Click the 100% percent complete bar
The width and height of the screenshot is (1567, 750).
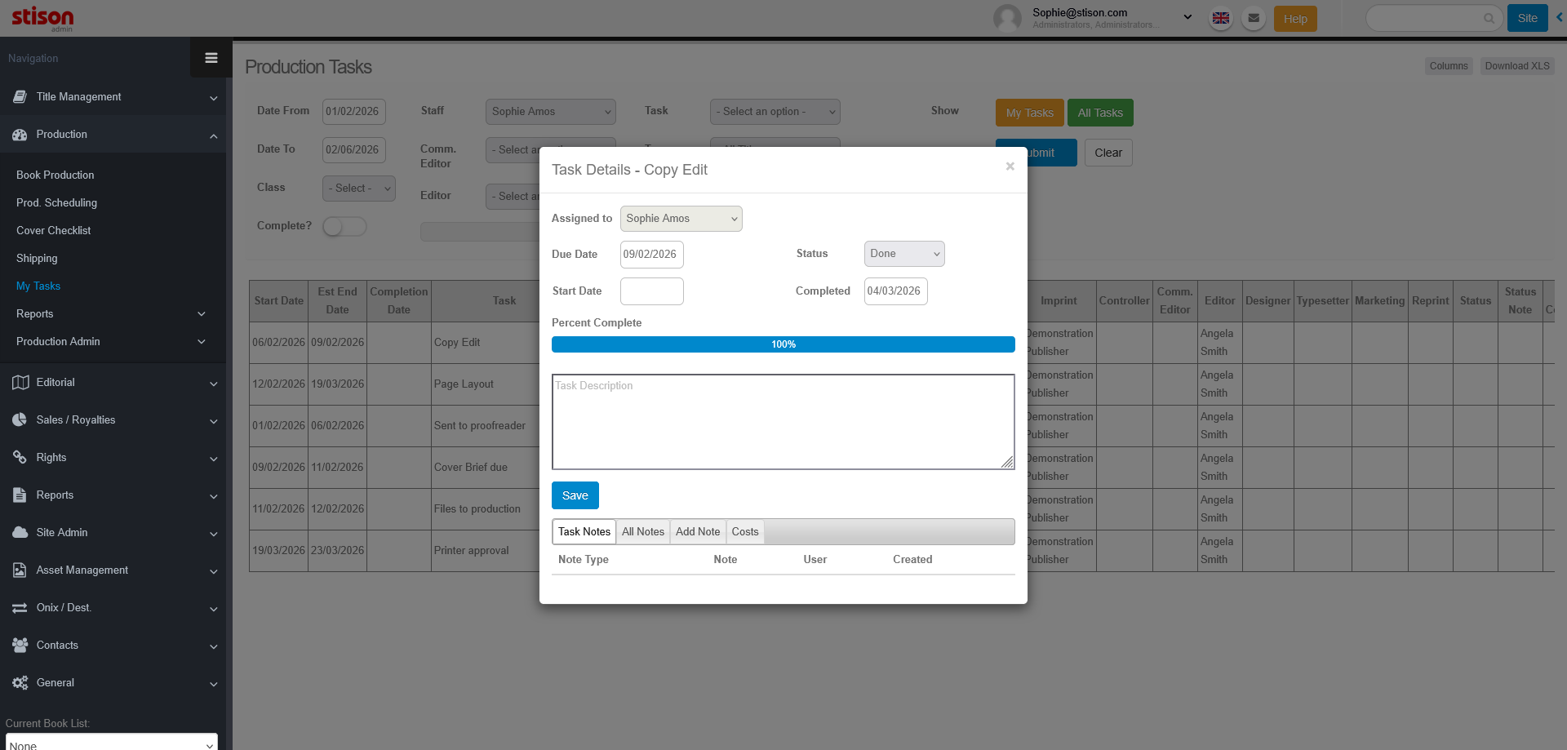pyautogui.click(x=783, y=344)
